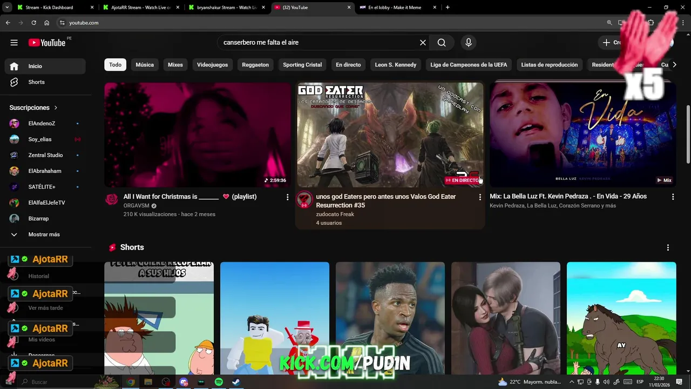The height and width of the screenshot is (389, 691).
Task: View site information beside youtube.com
Action: coord(62,23)
